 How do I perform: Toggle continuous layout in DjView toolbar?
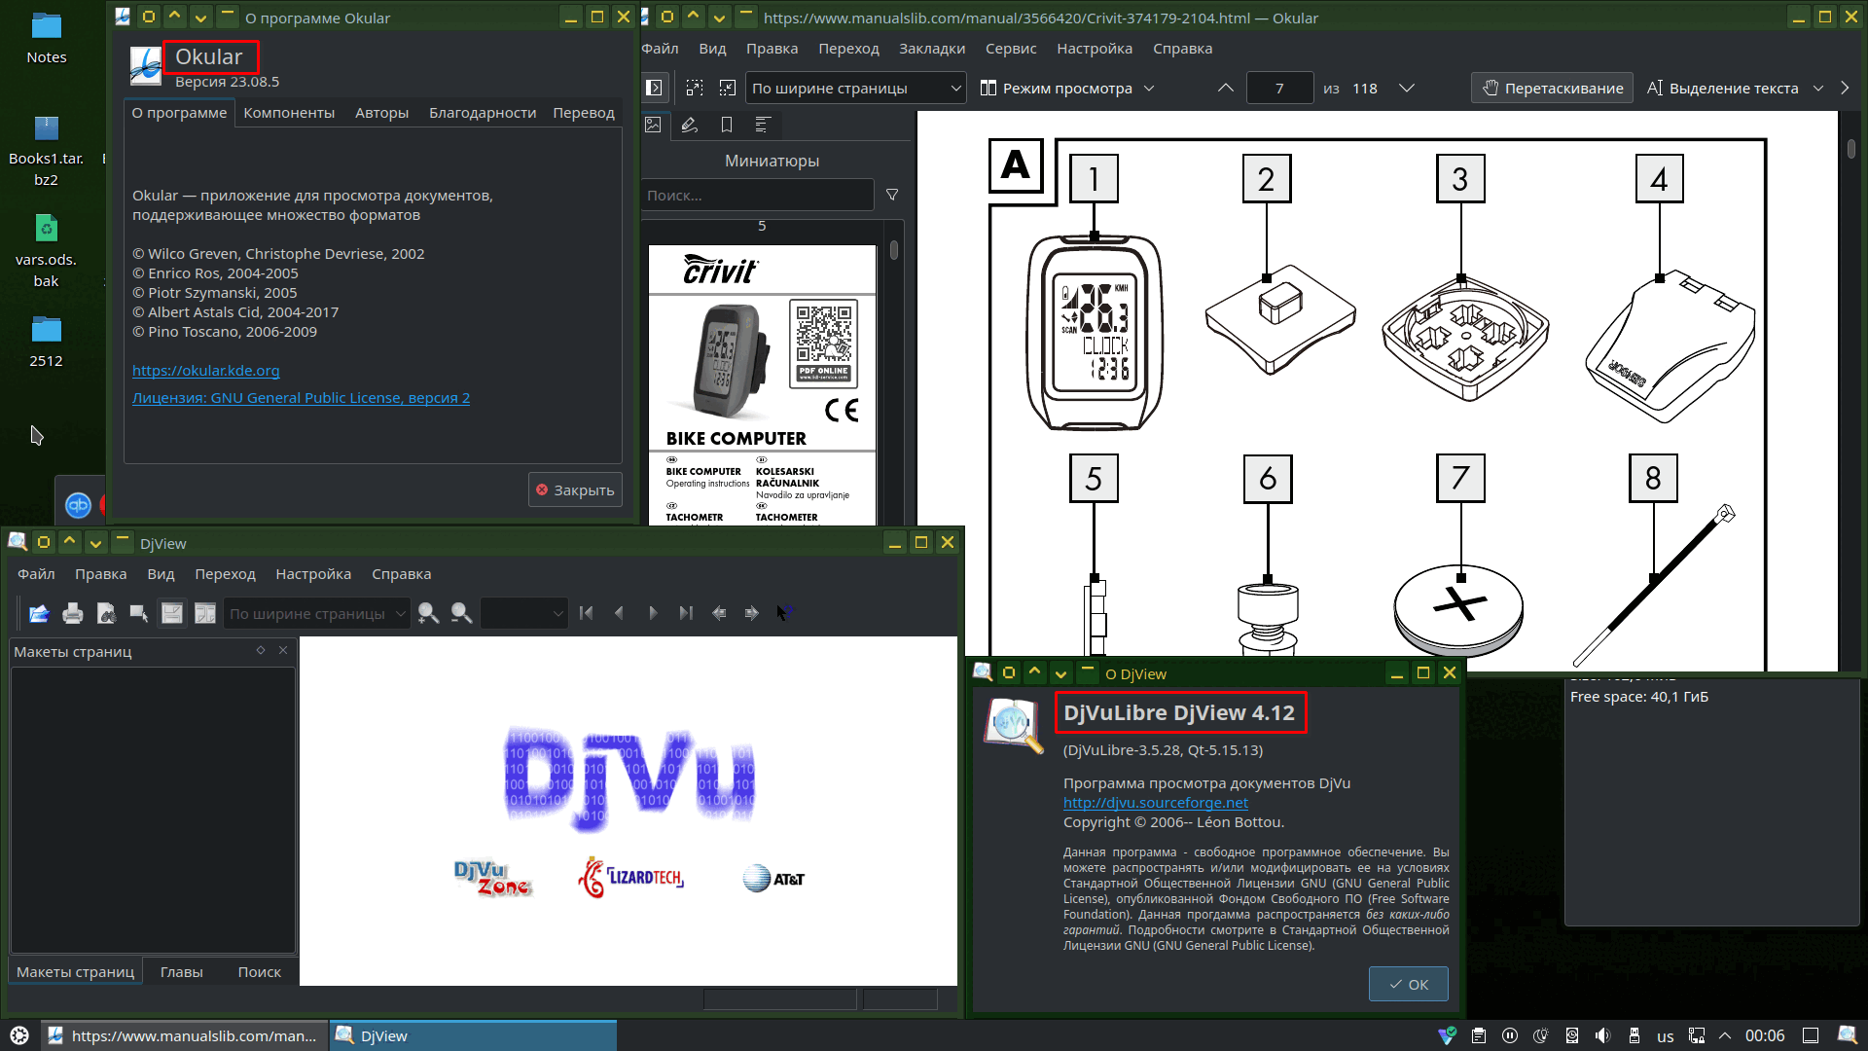[x=172, y=613]
